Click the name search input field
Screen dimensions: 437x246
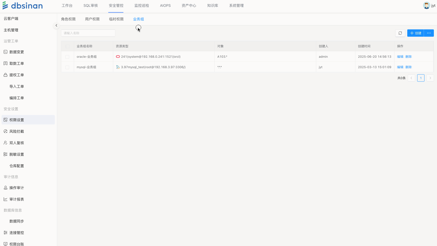coord(88,33)
